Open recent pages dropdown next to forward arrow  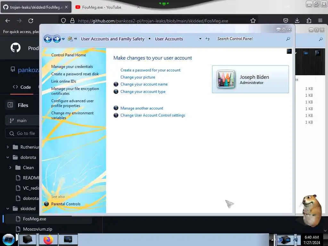tap(63, 39)
